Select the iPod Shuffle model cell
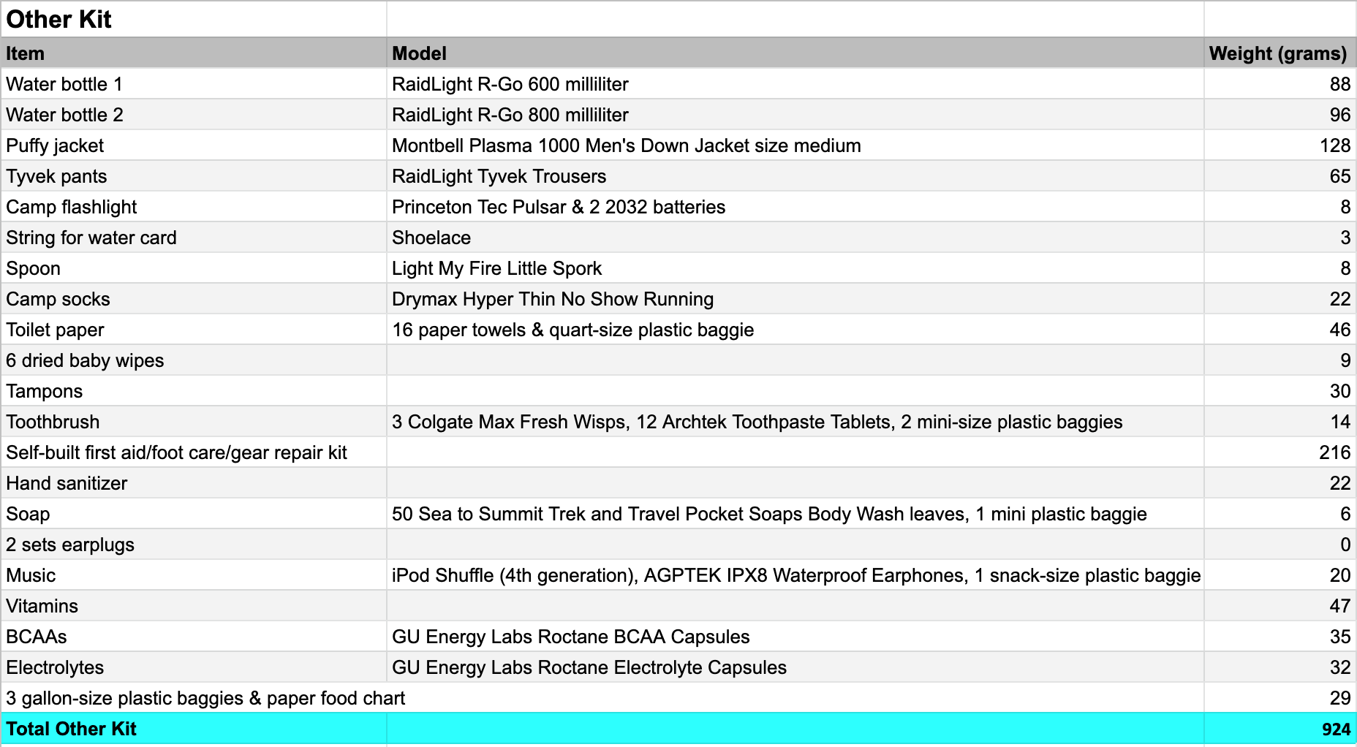 click(x=795, y=575)
